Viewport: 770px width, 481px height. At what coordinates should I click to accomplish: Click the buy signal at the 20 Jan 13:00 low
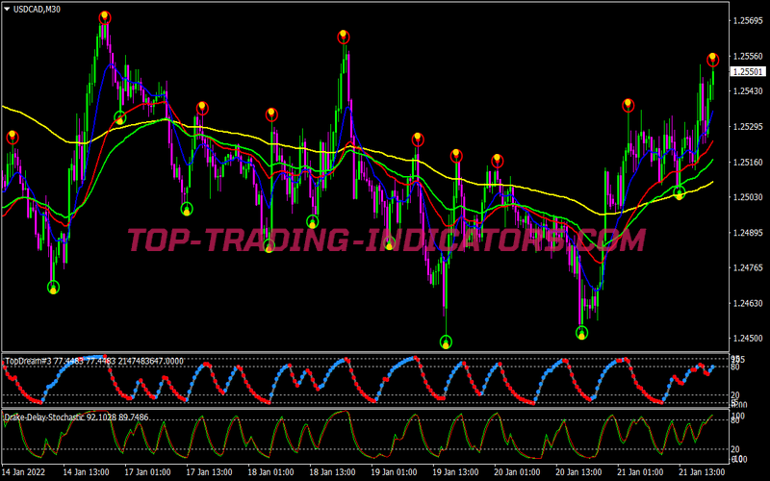coord(581,333)
